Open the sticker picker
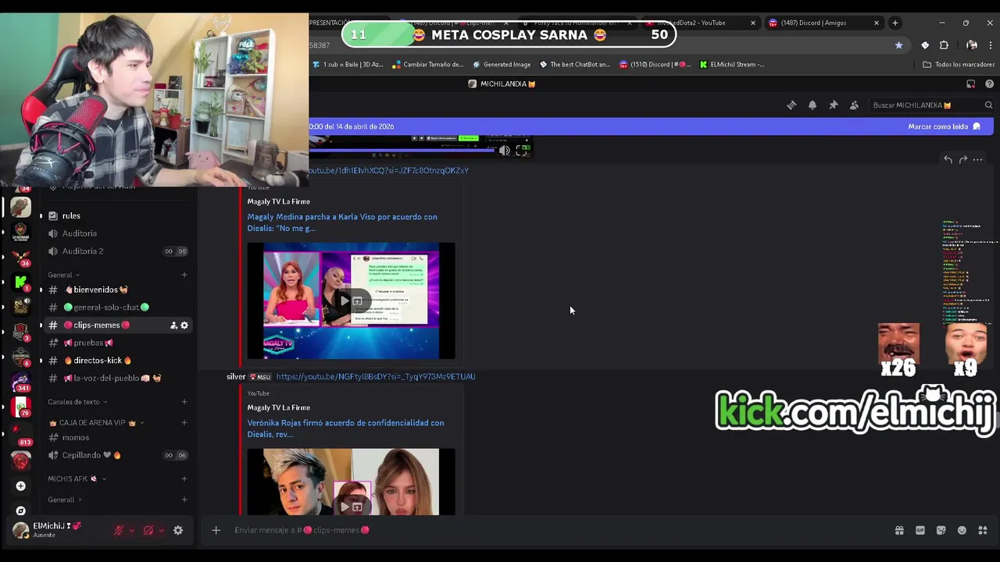Image resolution: width=1000 pixels, height=562 pixels. pyautogui.click(x=941, y=530)
